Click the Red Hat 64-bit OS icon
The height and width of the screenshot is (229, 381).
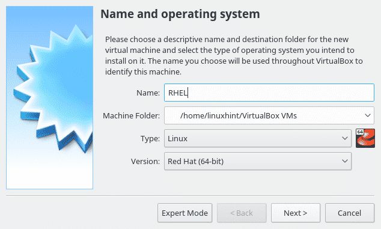coord(365,138)
